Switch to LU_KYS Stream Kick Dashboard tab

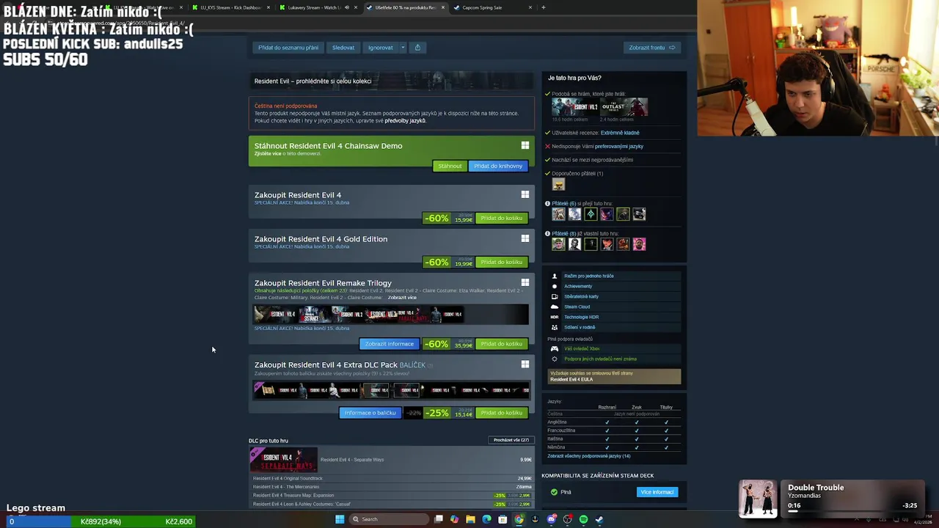point(231,7)
